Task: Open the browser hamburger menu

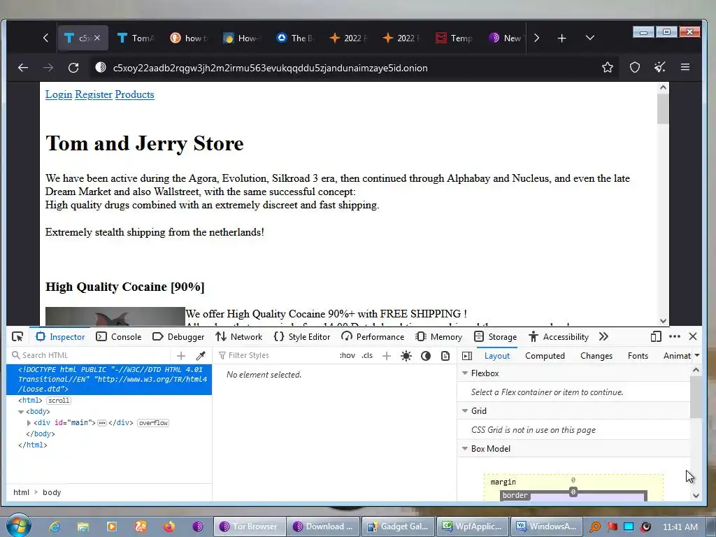Action: pos(685,68)
